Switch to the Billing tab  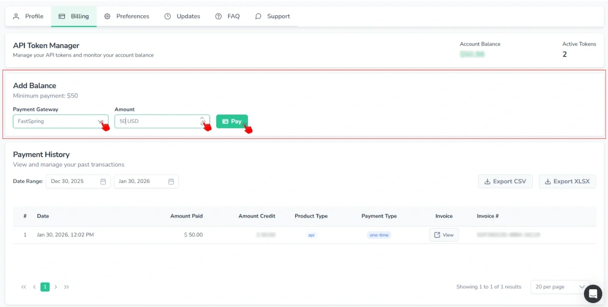click(74, 16)
